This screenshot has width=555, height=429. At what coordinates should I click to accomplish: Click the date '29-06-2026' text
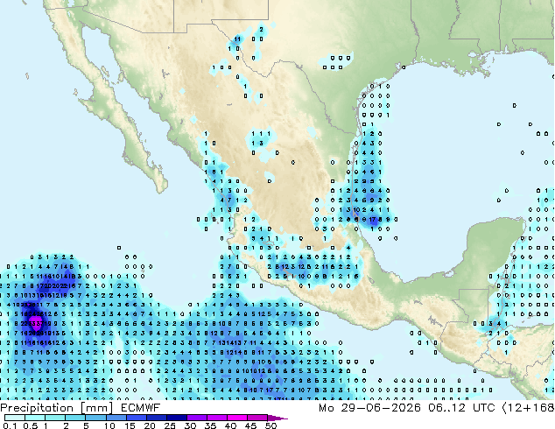381,408
